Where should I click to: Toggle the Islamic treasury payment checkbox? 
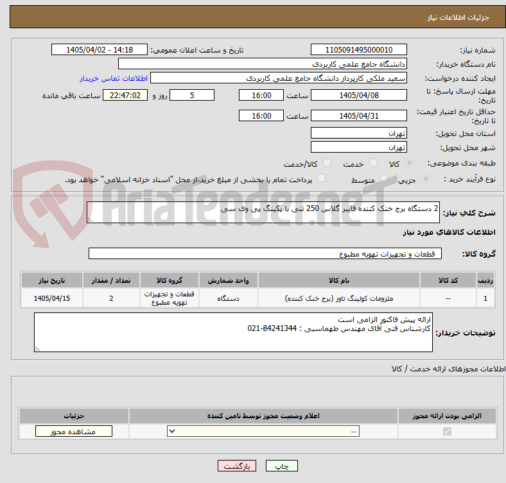[322, 178]
